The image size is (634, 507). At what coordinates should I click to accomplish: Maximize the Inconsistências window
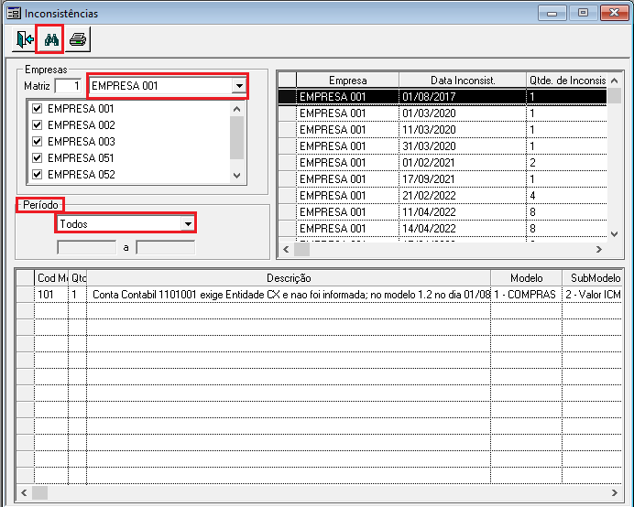click(x=583, y=13)
